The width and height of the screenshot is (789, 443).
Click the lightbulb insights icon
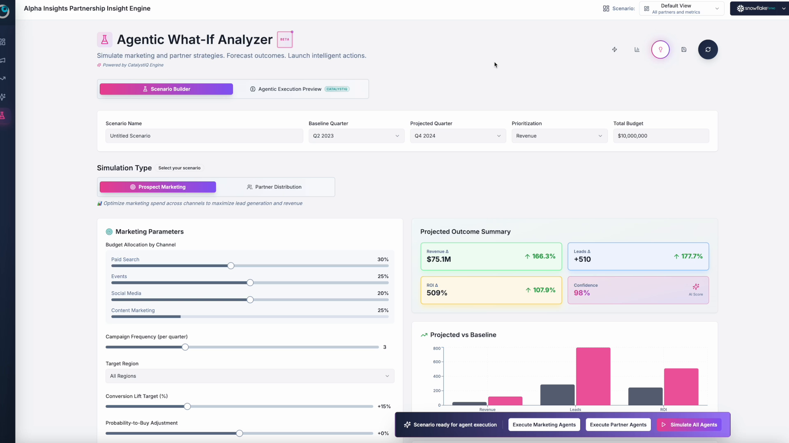(x=660, y=50)
